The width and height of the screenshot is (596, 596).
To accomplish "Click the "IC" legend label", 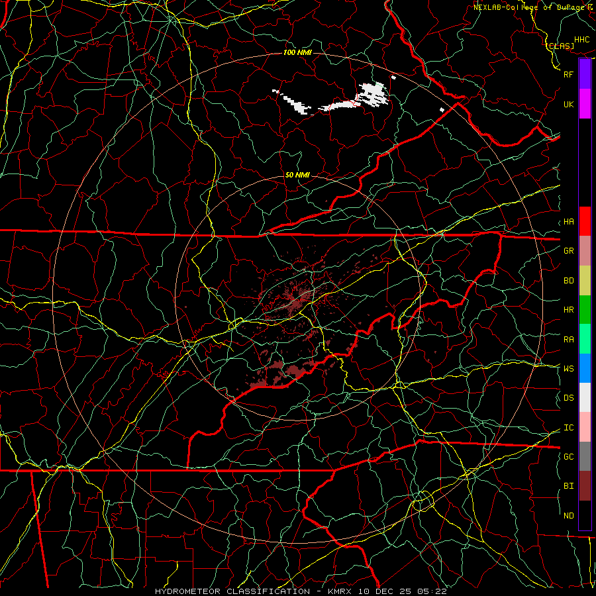I will pyautogui.click(x=568, y=428).
